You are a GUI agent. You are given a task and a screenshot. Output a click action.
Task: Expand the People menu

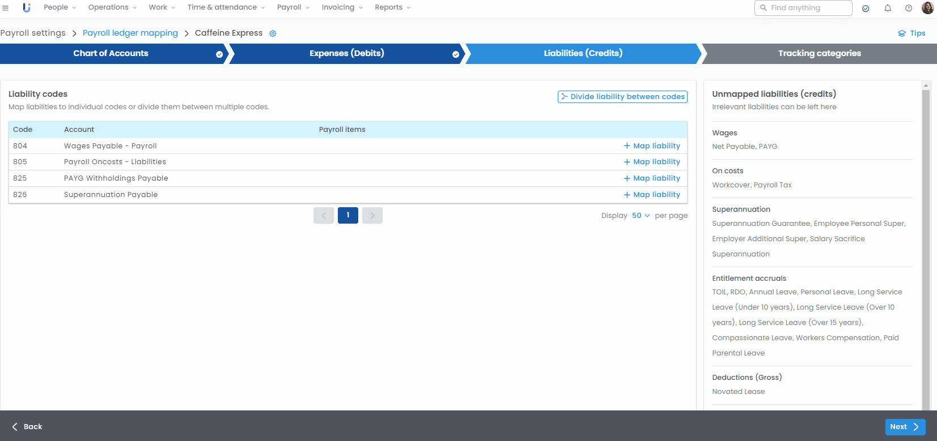coord(60,7)
